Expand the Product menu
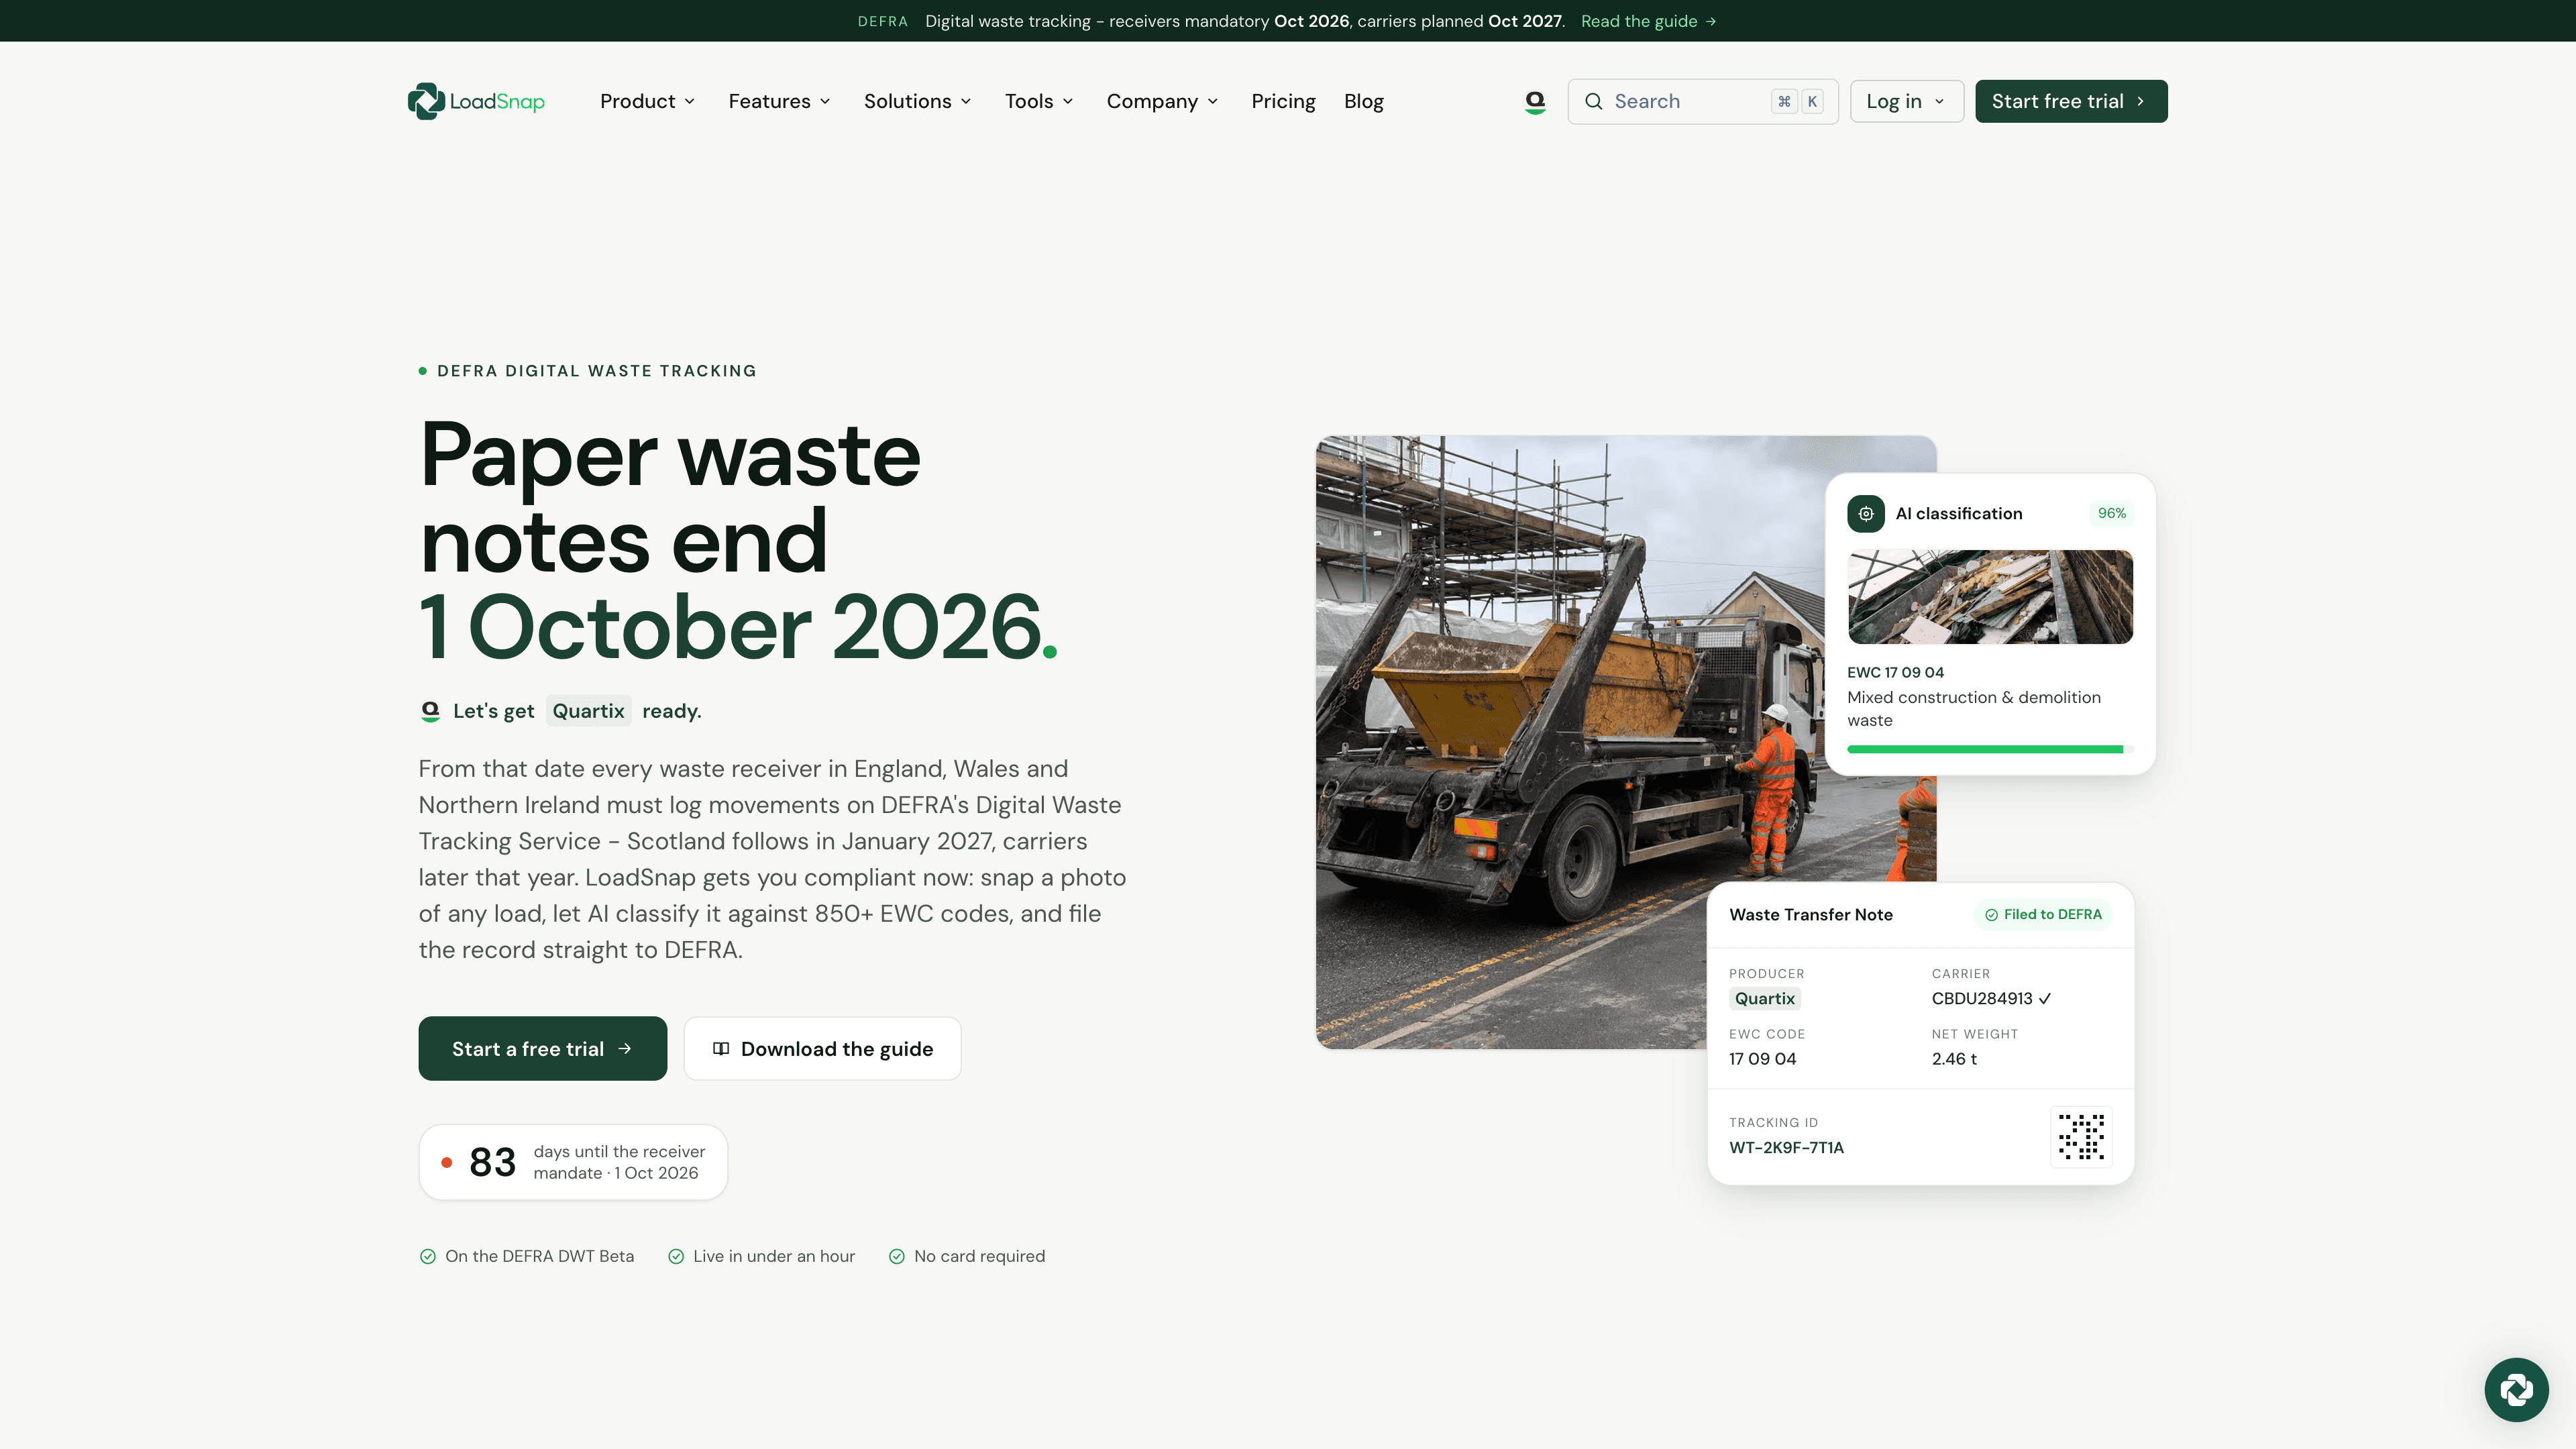Viewport: 2576px width, 1449px height. coord(647,101)
